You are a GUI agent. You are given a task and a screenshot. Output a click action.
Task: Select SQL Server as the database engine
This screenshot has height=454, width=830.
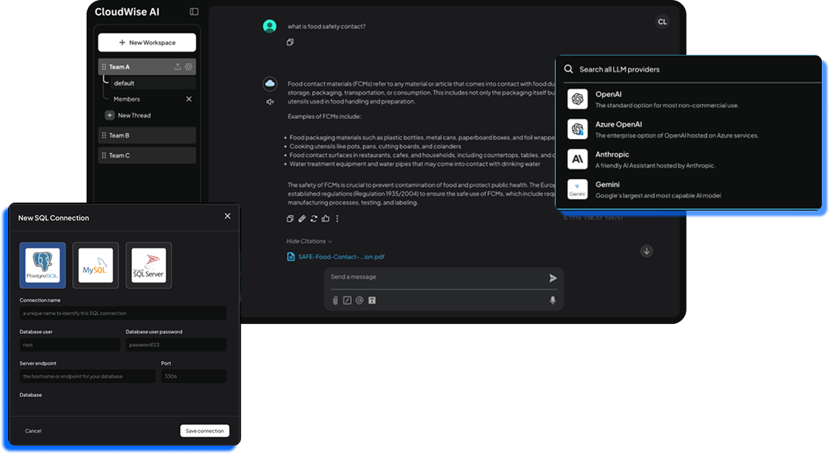pyautogui.click(x=149, y=265)
